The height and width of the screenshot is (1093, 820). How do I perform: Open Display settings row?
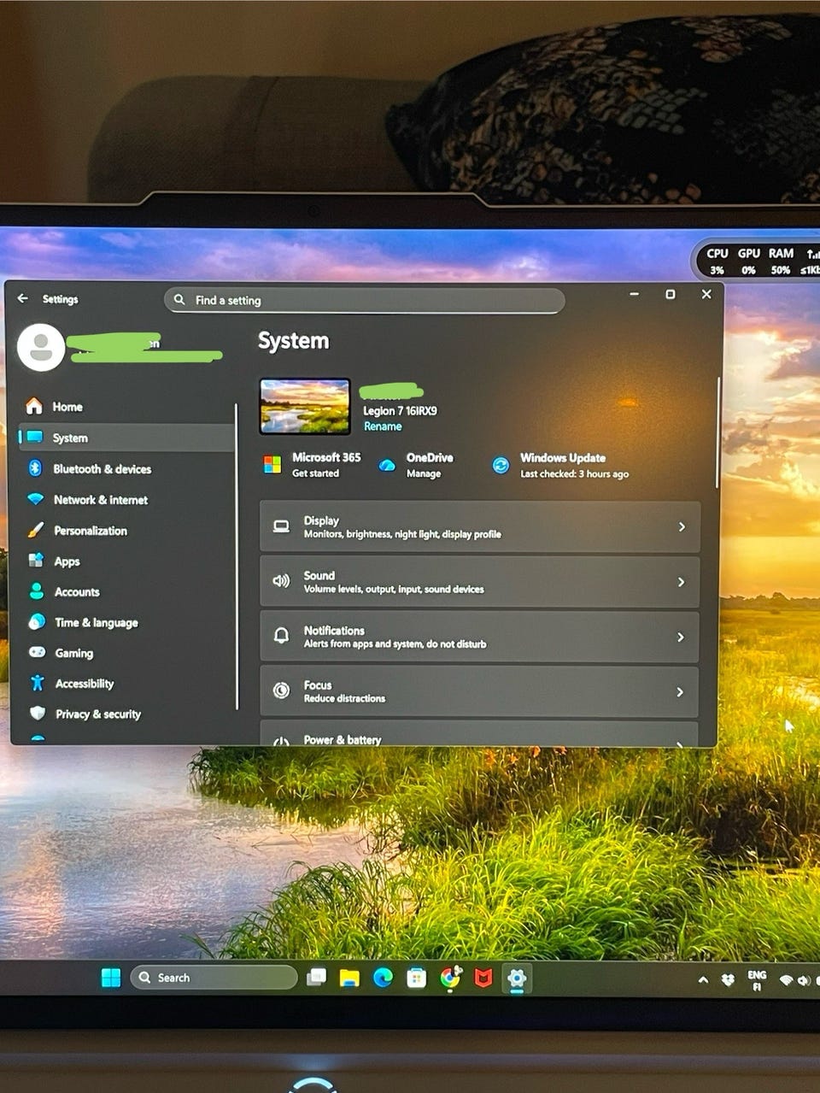(480, 527)
